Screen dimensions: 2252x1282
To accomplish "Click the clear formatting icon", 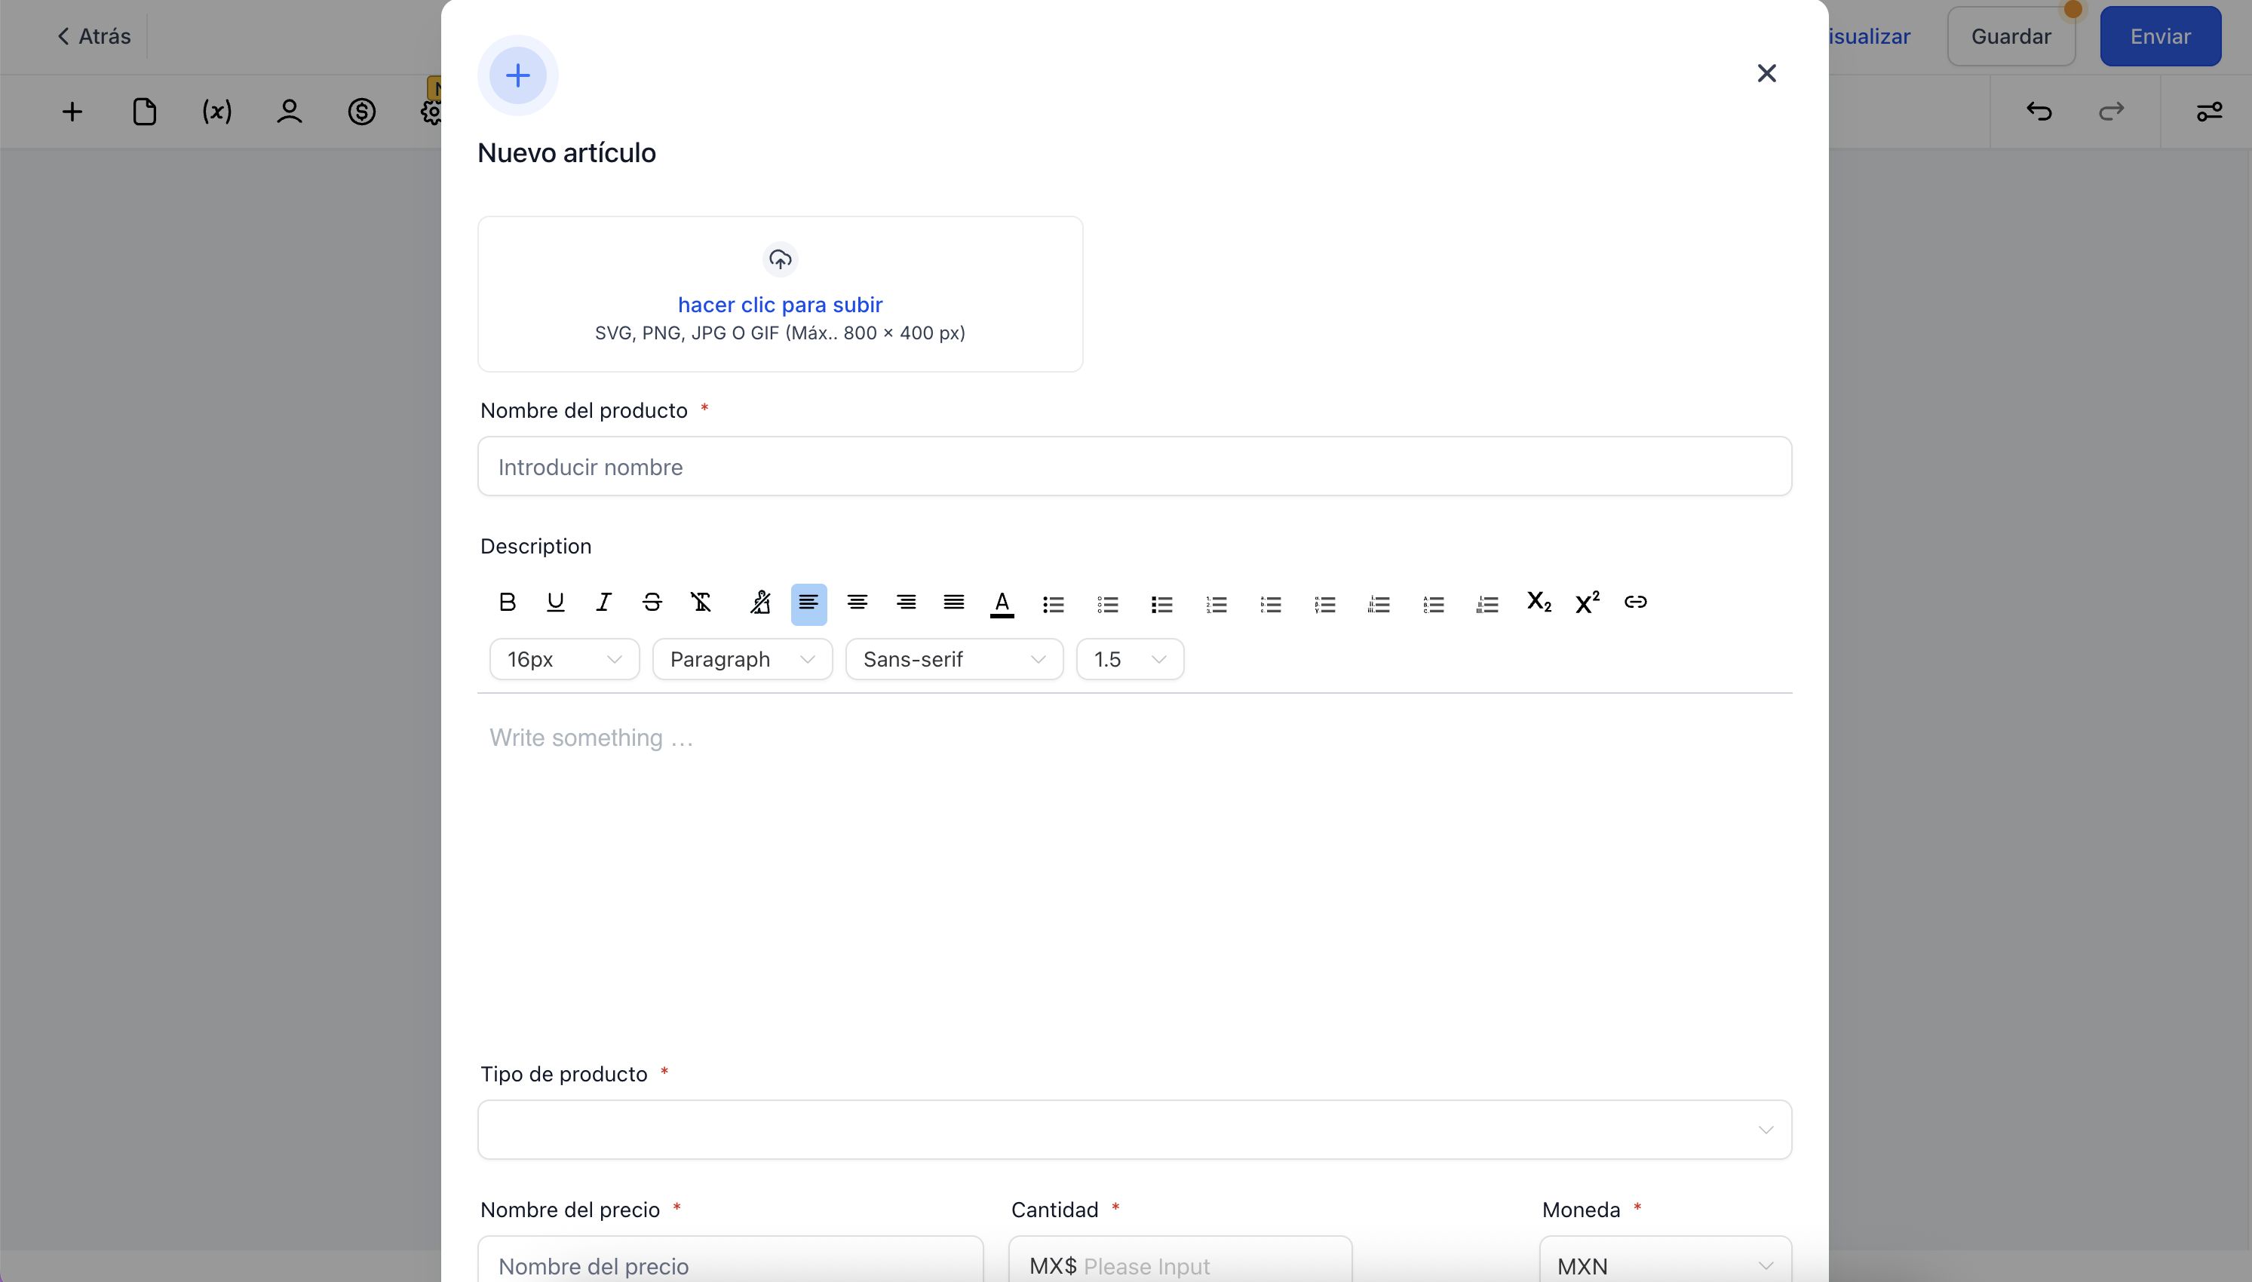I will pyautogui.click(x=701, y=603).
